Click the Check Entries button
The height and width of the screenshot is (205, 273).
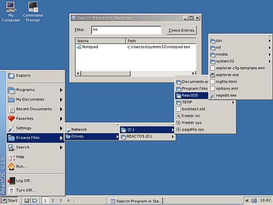pyautogui.click(x=181, y=30)
